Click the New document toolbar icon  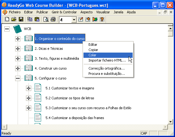(7, 19)
